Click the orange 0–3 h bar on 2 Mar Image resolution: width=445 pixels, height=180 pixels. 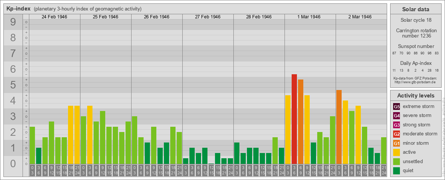pos(339,127)
